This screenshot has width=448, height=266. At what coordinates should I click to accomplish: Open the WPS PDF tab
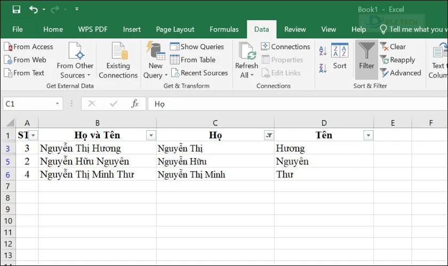pyautogui.click(x=93, y=29)
